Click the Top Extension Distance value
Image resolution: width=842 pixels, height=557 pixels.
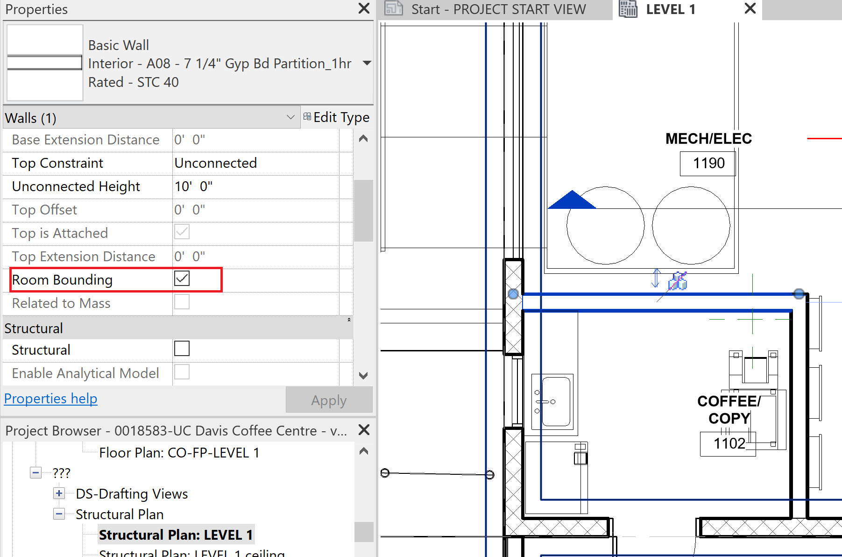pyautogui.click(x=255, y=257)
